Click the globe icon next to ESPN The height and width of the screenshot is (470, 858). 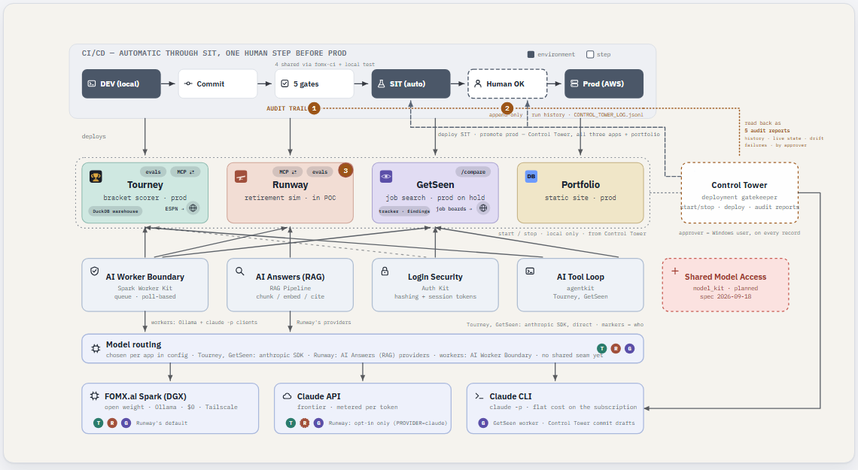click(x=193, y=208)
